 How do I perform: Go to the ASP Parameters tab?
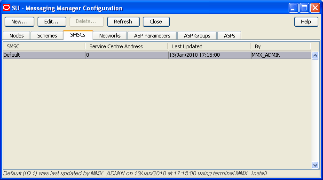point(152,36)
